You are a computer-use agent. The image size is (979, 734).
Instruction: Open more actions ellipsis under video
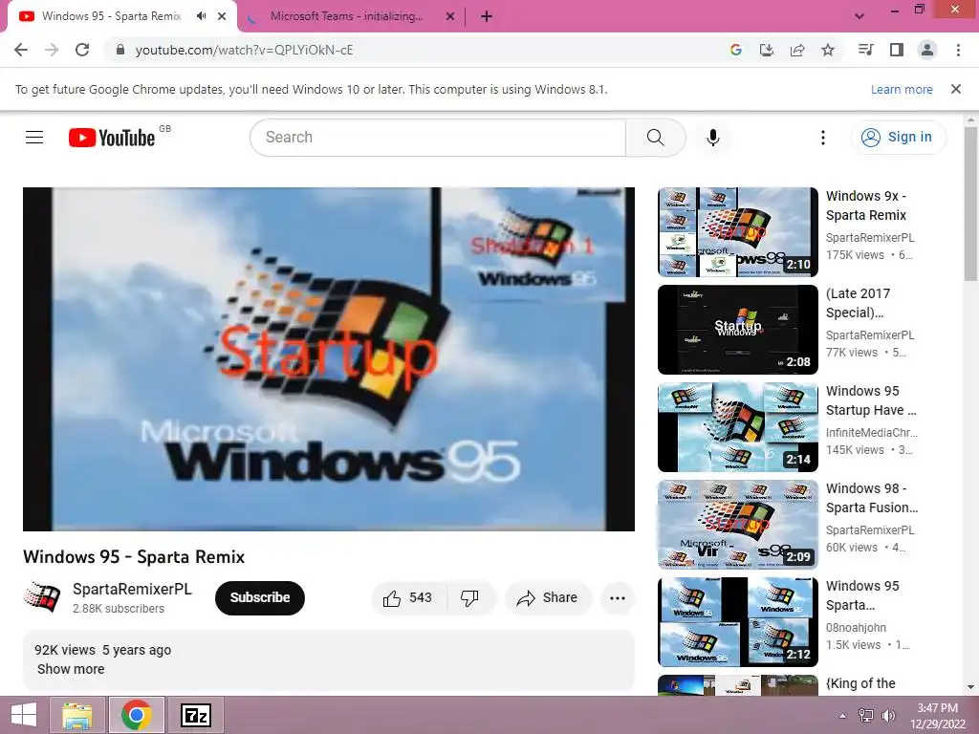[x=618, y=598]
